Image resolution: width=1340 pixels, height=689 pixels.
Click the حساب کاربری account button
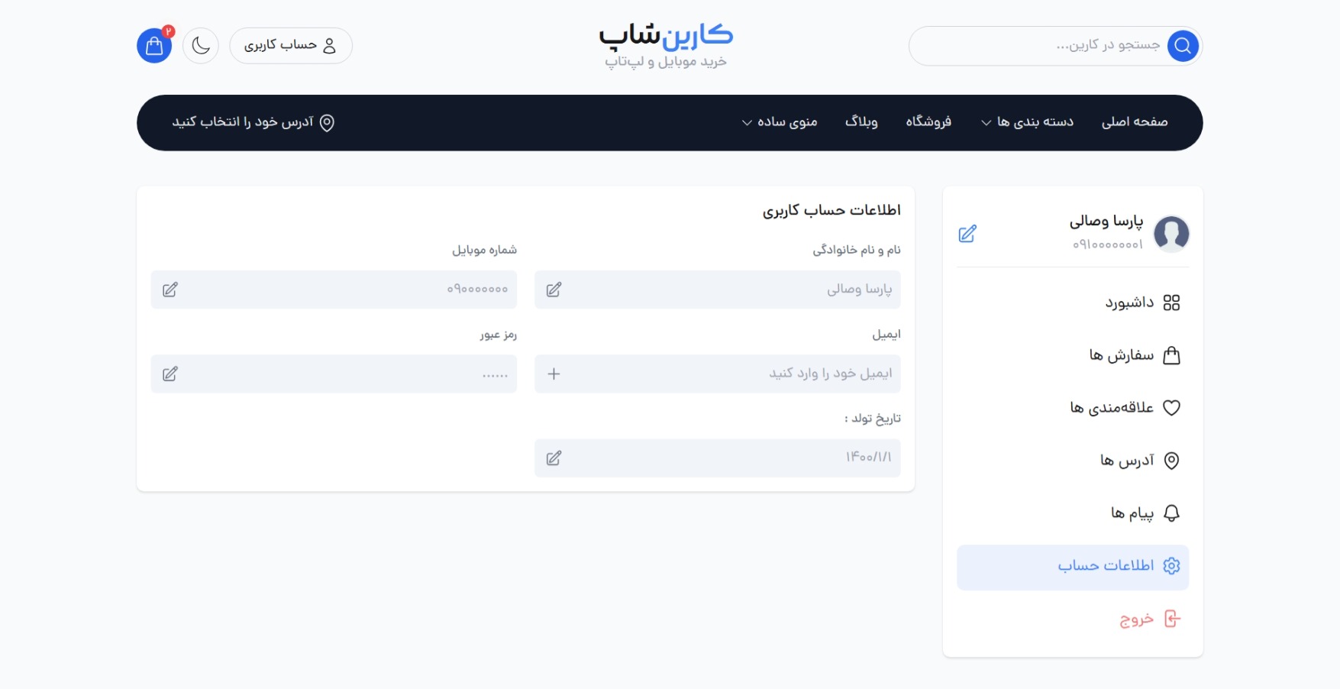coord(291,46)
